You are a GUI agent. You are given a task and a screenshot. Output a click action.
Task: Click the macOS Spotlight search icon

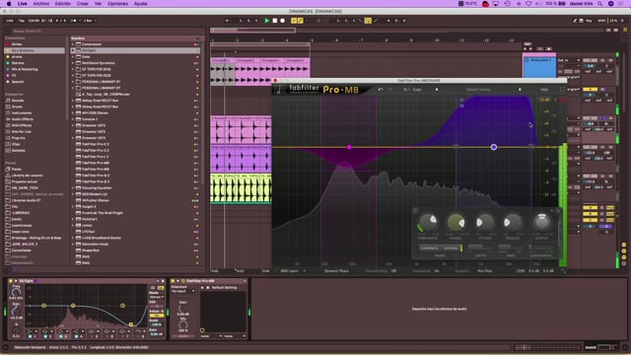(599, 4)
